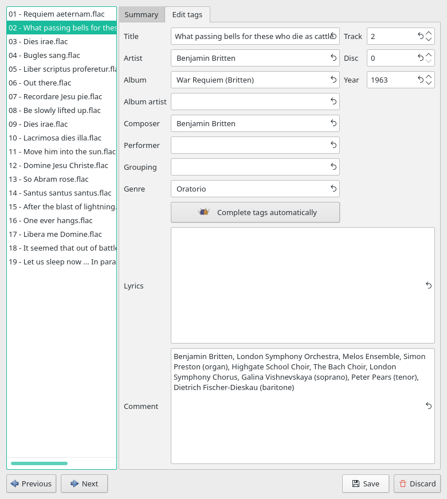Click the file list horizontal scrollbar

pos(39,463)
